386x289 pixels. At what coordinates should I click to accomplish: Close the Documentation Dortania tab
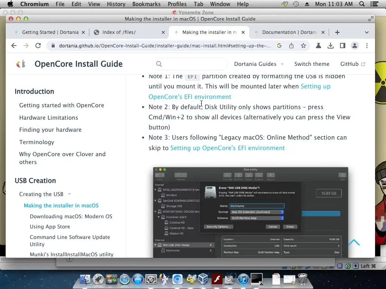[x=323, y=32]
